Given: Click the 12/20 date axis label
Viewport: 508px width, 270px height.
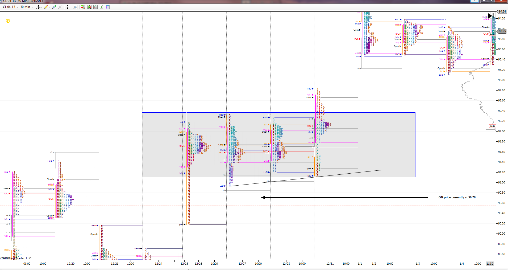Looking at the screenshot, I should (x=71, y=264).
